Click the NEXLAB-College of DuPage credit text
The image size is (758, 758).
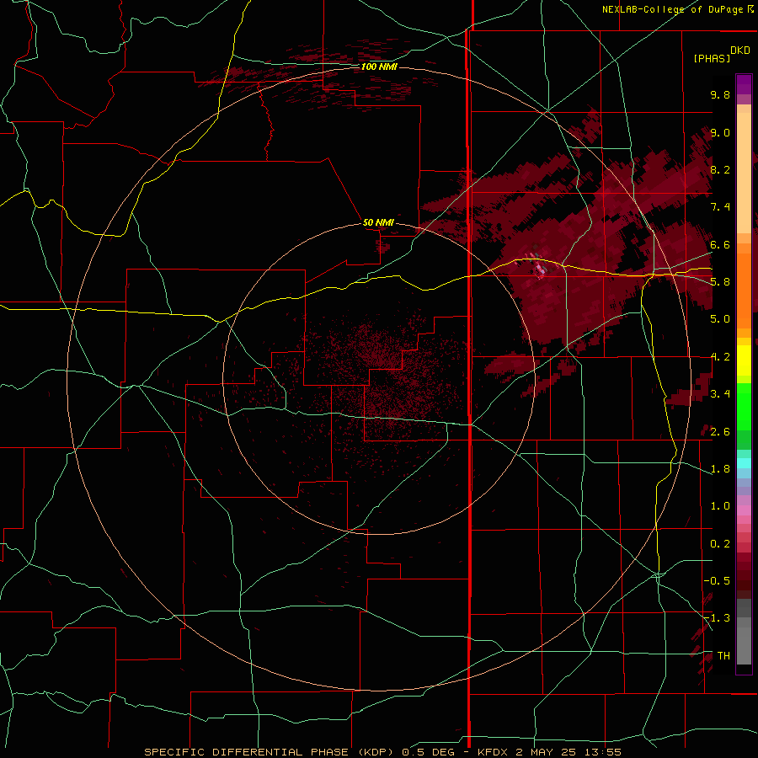point(677,9)
